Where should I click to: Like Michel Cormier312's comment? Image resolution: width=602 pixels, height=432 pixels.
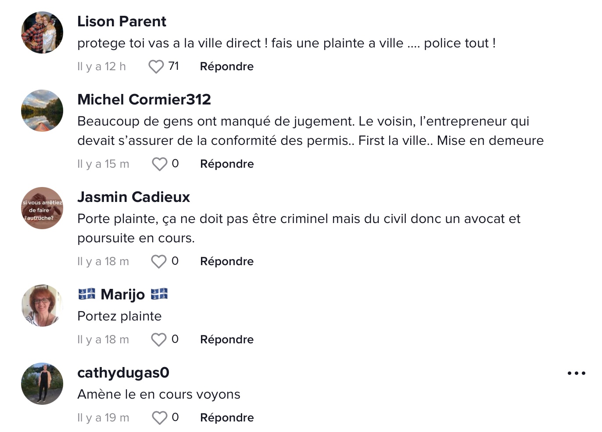pos(159,164)
